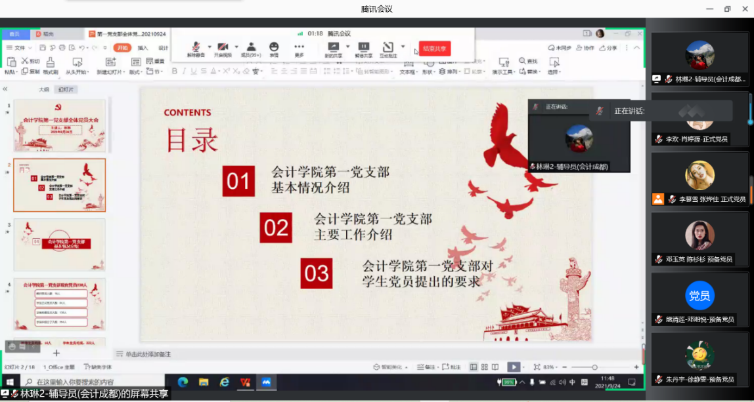This screenshot has width=754, height=402.
Task: Click the 重置 reset slide button
Action: click(x=155, y=62)
